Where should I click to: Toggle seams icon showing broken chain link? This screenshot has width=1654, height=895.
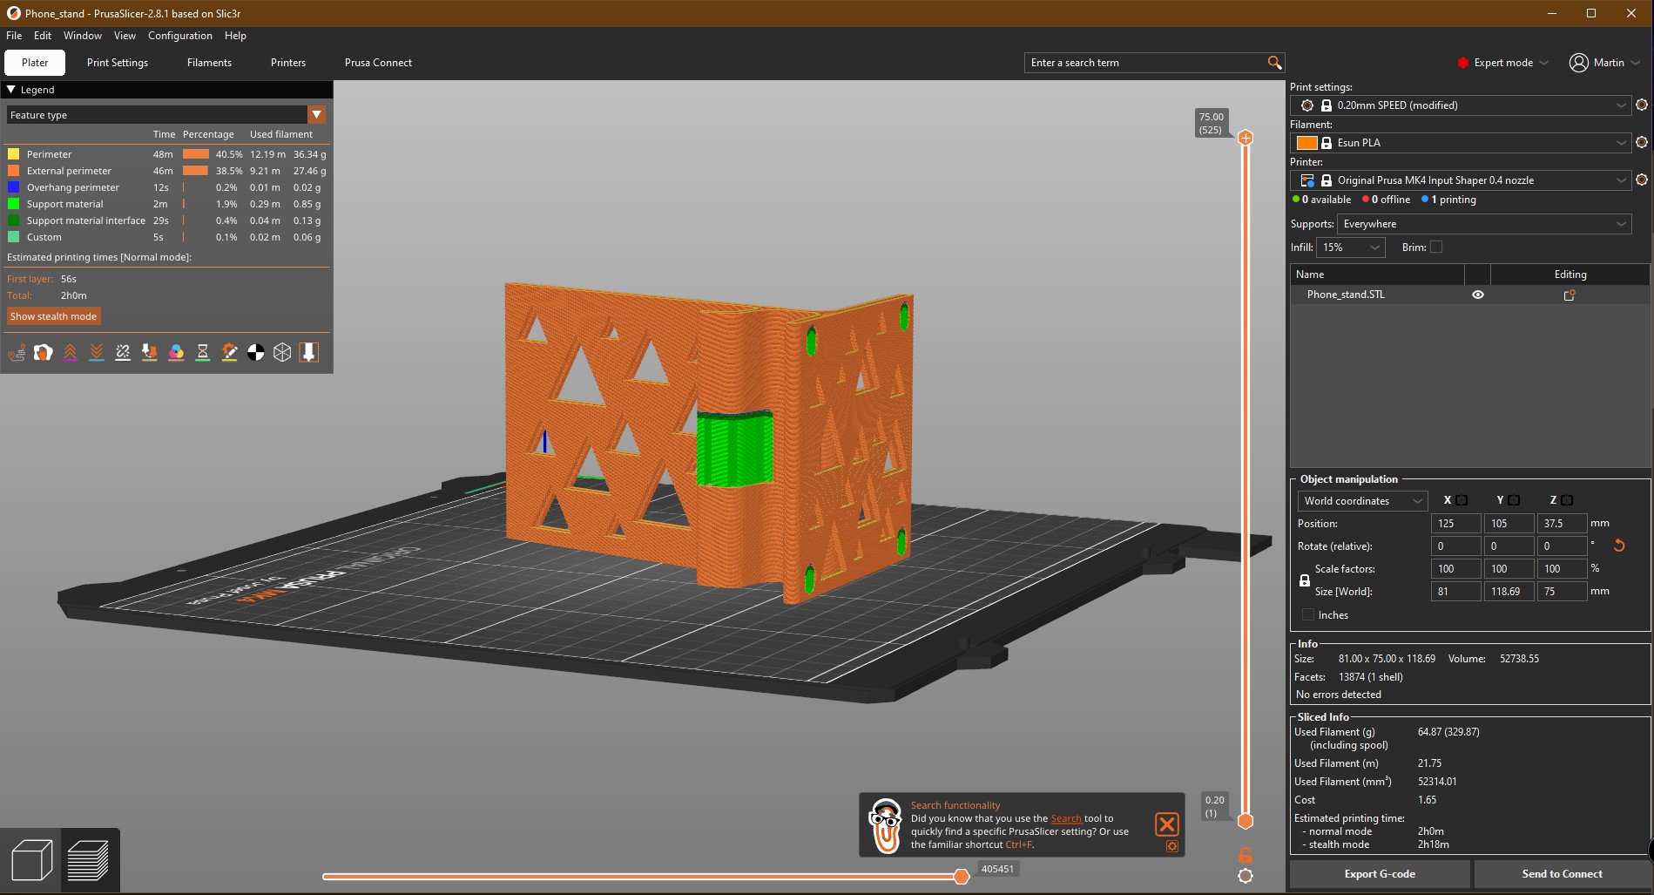point(123,352)
